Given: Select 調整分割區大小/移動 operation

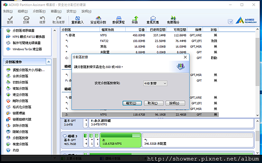Looking at the screenshot, I should tap(25, 70).
